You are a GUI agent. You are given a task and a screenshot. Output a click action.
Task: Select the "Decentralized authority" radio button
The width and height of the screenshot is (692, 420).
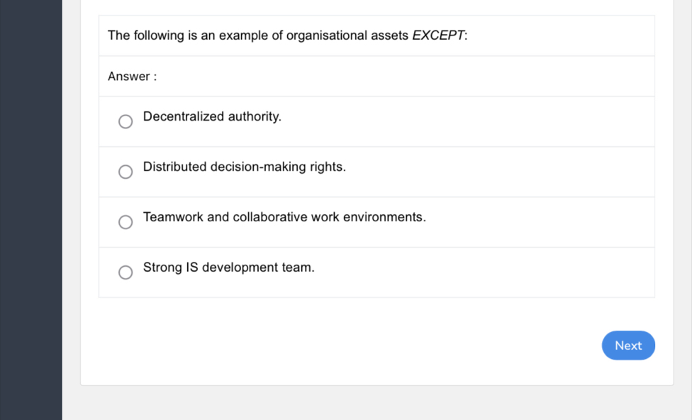[x=125, y=122]
